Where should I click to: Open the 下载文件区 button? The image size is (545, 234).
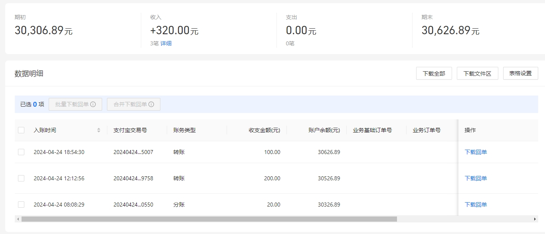click(478, 73)
